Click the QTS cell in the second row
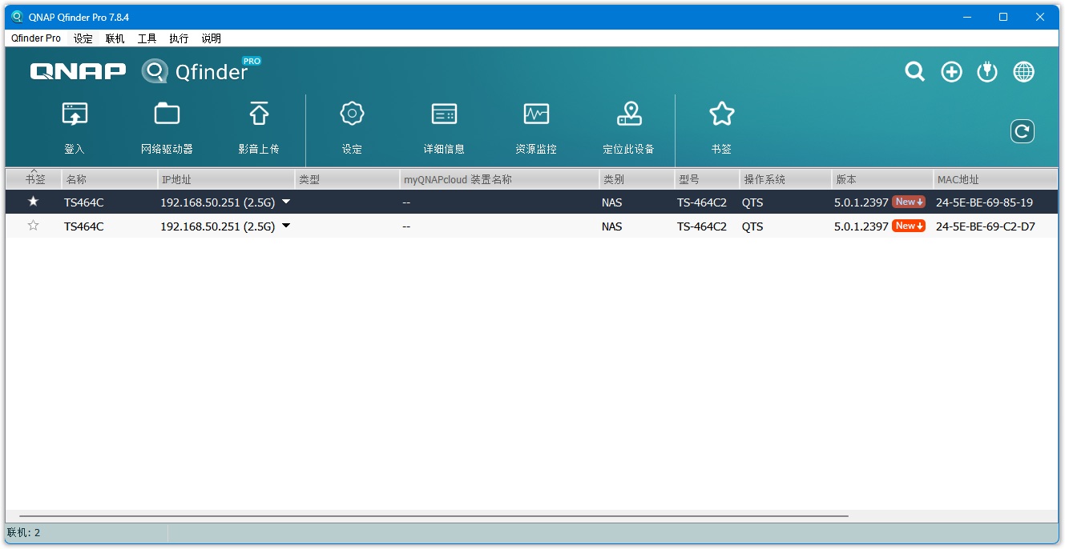This screenshot has width=1065, height=549. tap(752, 226)
